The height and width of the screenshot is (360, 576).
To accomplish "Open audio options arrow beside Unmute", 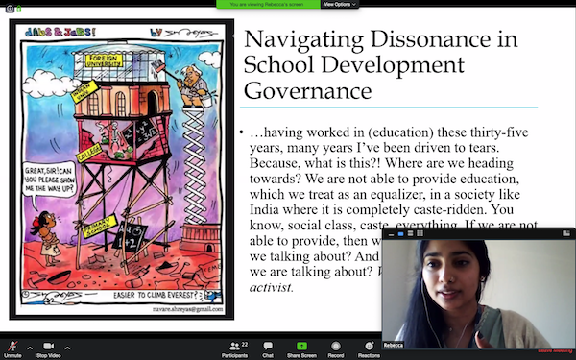I will (x=30, y=348).
